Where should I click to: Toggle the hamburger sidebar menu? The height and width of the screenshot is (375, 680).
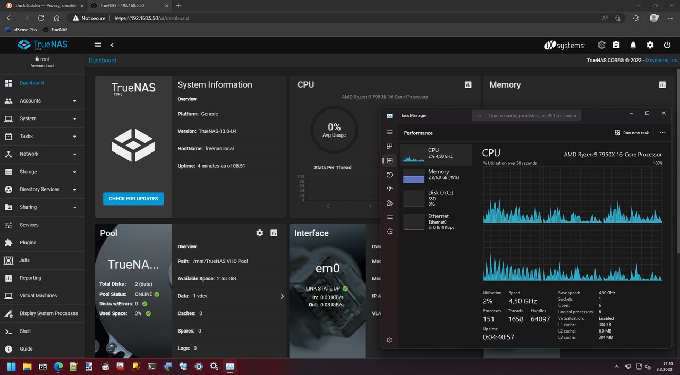98,45
